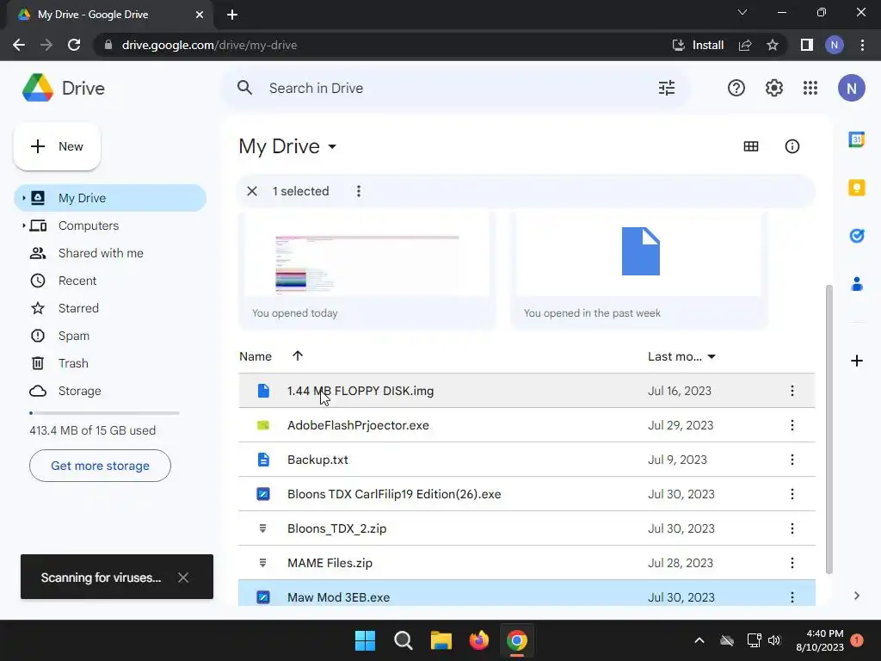Click the file list vertical scrollbar

coord(829,429)
